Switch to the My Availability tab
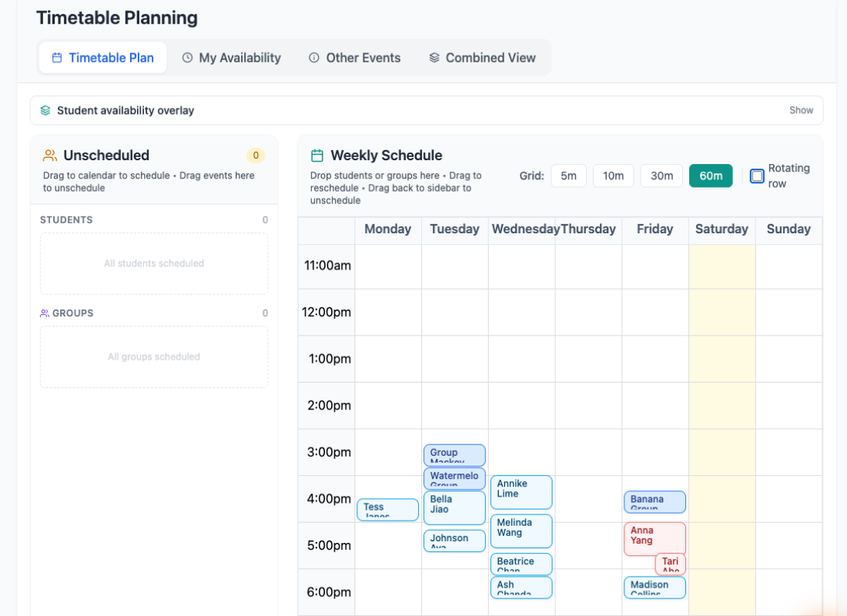 [x=231, y=58]
